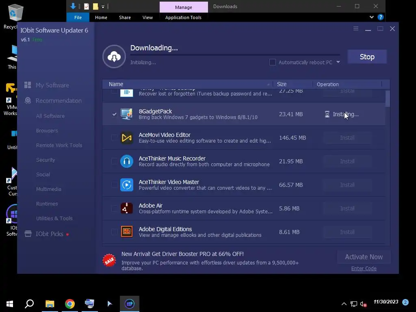Image resolution: width=416 pixels, height=312 pixels.
Task: Open Windows Start menu
Action: point(10,304)
